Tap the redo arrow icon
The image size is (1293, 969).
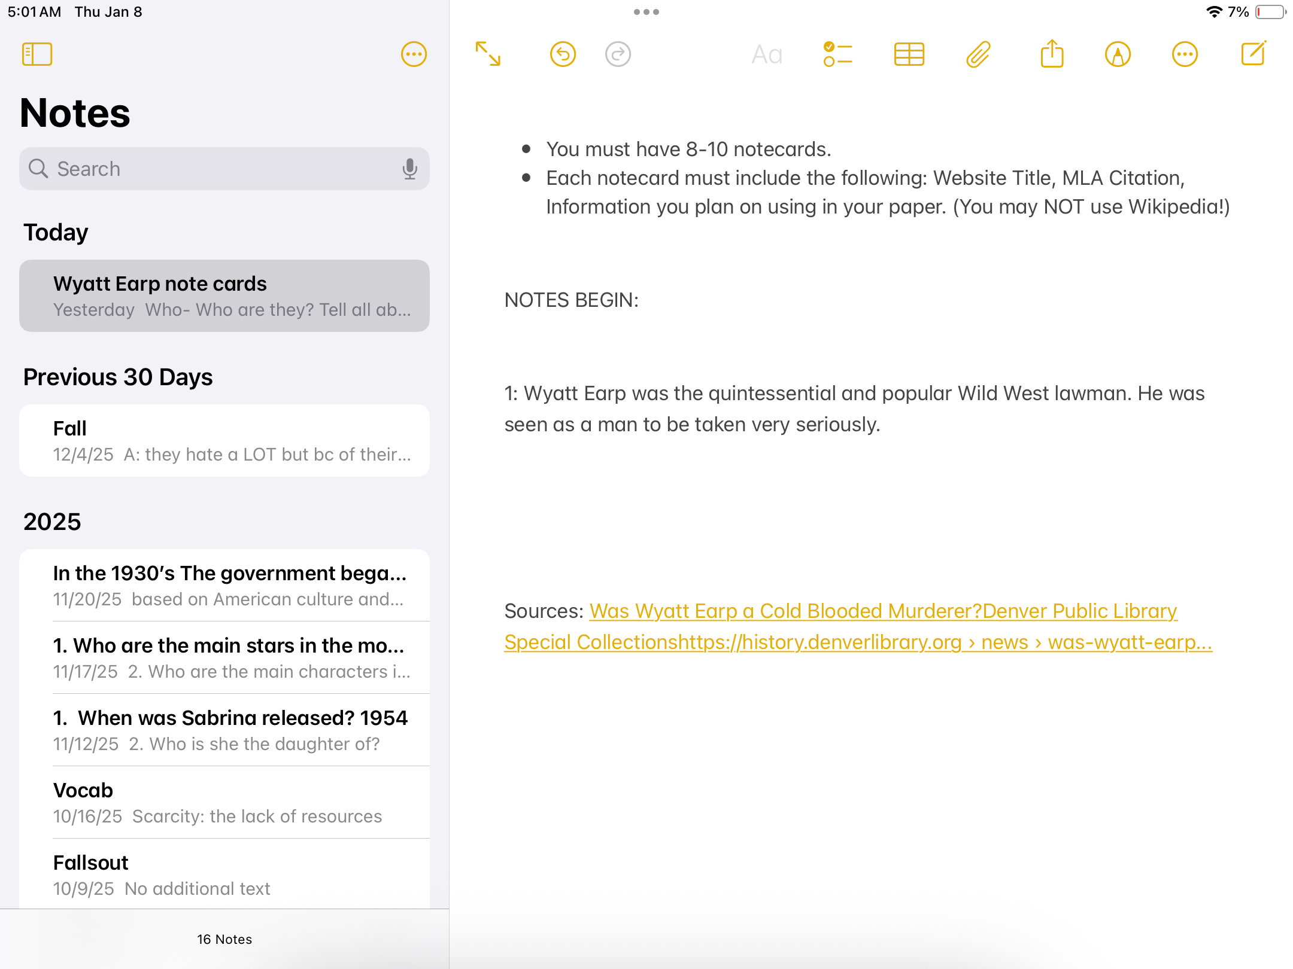pos(618,54)
